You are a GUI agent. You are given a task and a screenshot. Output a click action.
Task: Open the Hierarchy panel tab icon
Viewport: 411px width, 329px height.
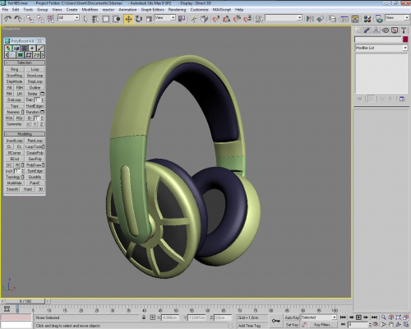click(x=376, y=30)
